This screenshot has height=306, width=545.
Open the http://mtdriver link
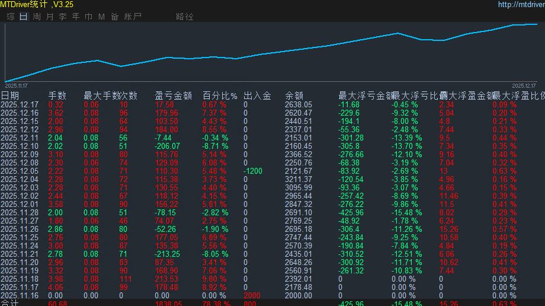click(x=521, y=5)
